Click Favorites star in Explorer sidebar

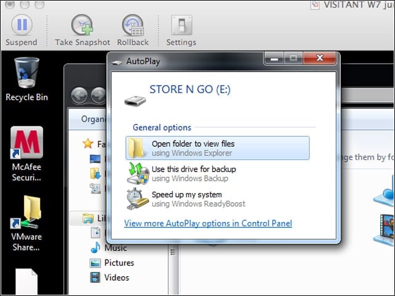coord(88,144)
